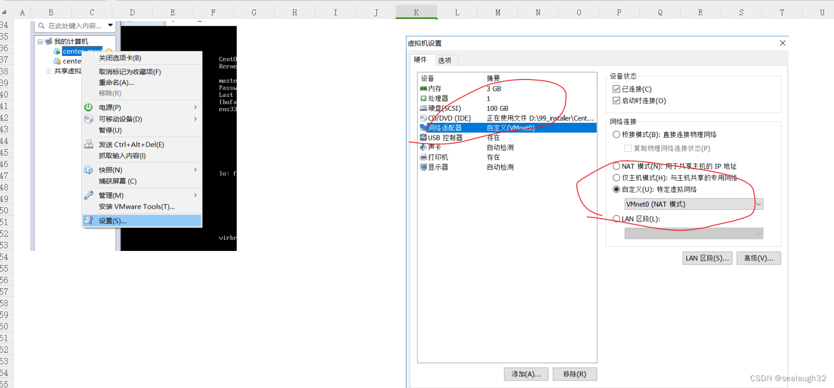Click the '3 GB' memory summary
The height and width of the screenshot is (388, 834).
click(493, 89)
